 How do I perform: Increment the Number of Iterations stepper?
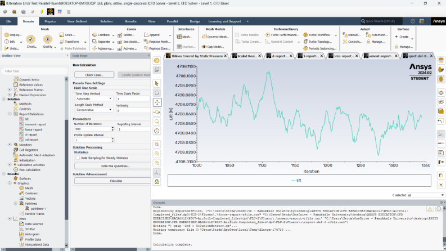pos(112,128)
